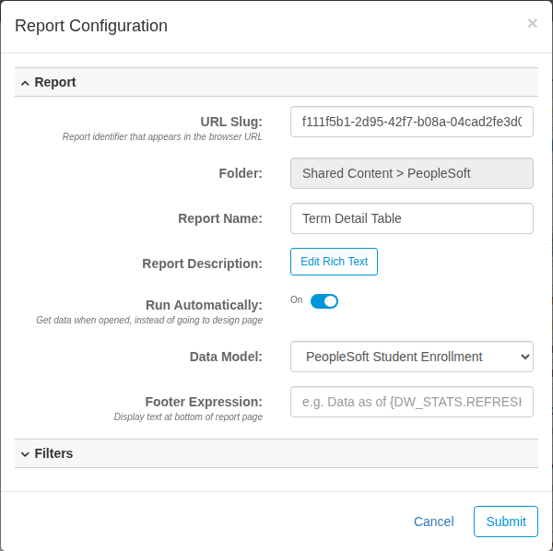This screenshot has width=553, height=551.
Task: Click the 'Get data when opened' hint
Action: coord(149,320)
